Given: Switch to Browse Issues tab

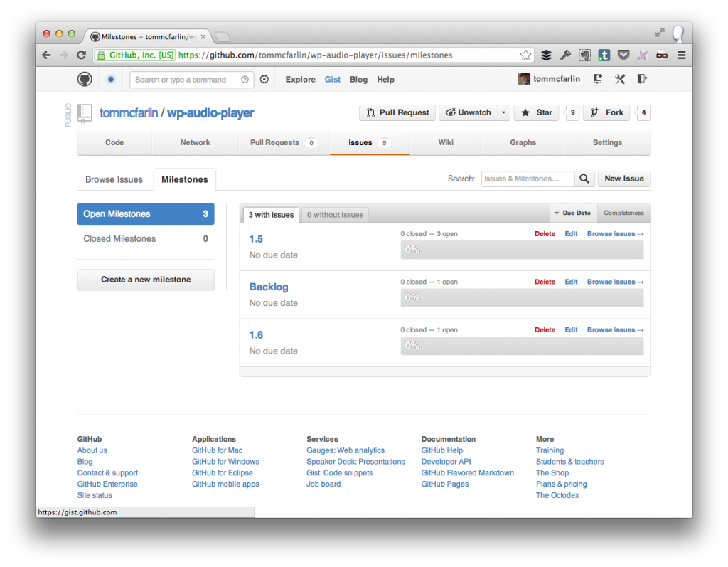Looking at the screenshot, I should click(x=114, y=179).
